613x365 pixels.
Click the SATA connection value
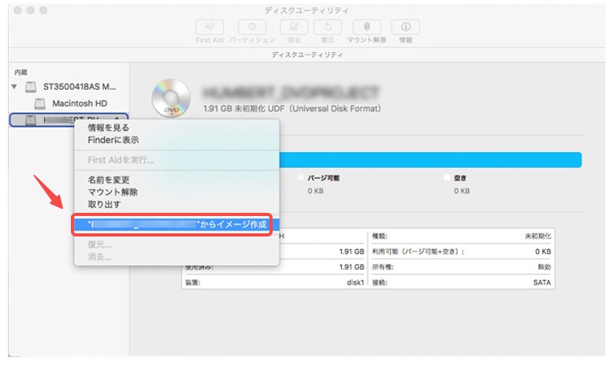click(542, 282)
